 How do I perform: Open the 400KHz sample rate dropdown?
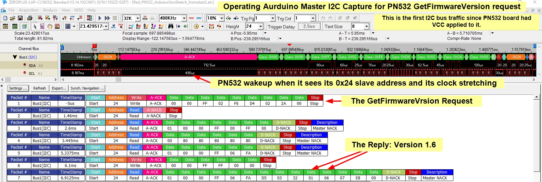[184, 18]
